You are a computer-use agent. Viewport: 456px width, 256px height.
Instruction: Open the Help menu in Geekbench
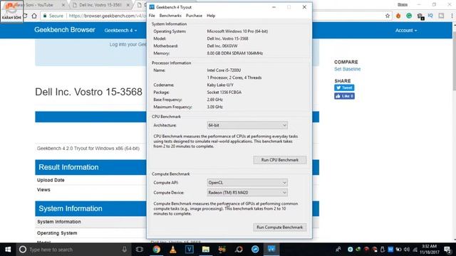(211, 16)
